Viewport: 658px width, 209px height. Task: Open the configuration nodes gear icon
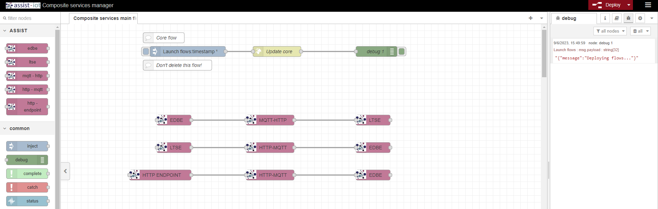pos(640,18)
